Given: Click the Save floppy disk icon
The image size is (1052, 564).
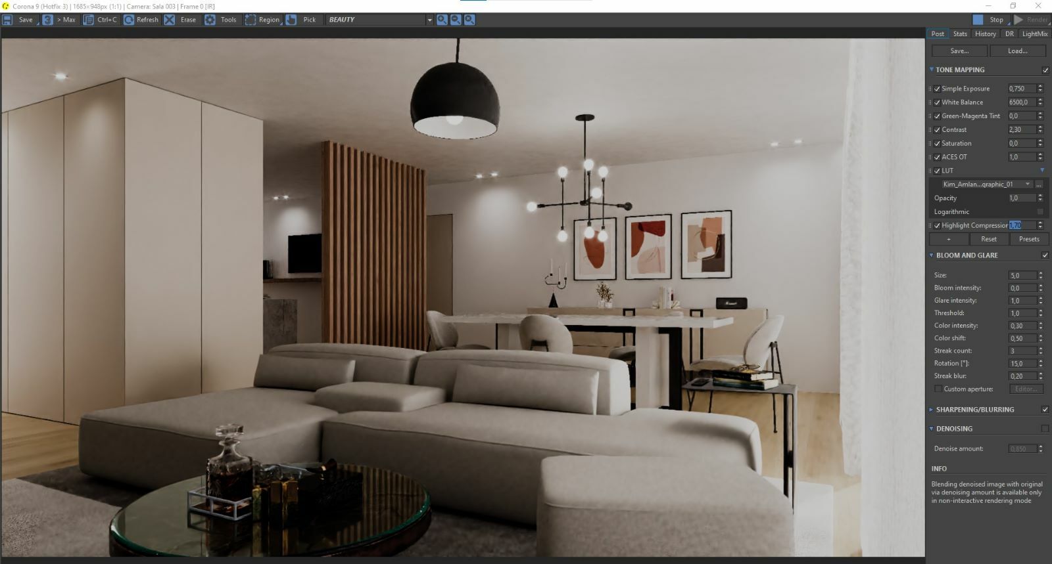Looking at the screenshot, I should point(8,20).
